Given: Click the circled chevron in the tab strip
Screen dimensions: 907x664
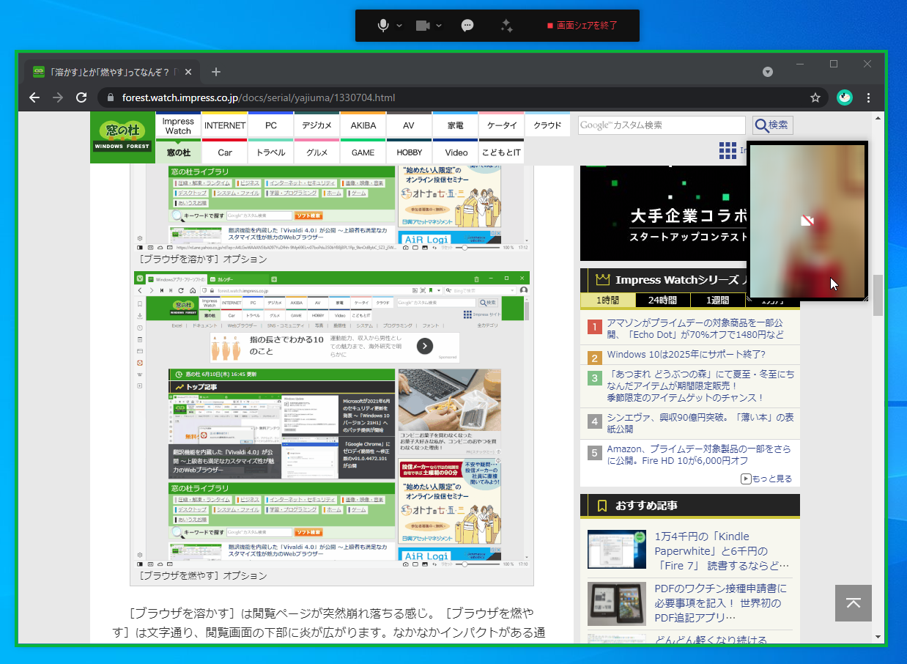Looking at the screenshot, I should click(767, 71).
